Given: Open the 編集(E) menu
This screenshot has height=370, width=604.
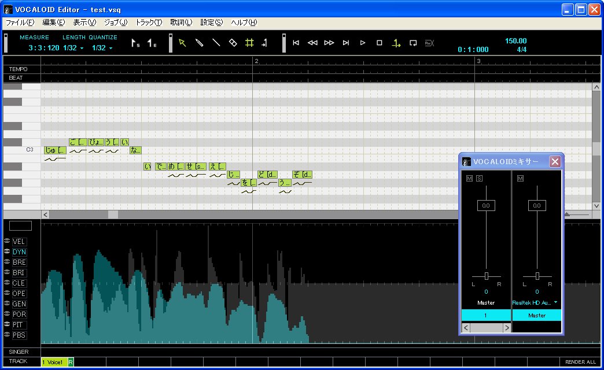Looking at the screenshot, I should tap(54, 23).
